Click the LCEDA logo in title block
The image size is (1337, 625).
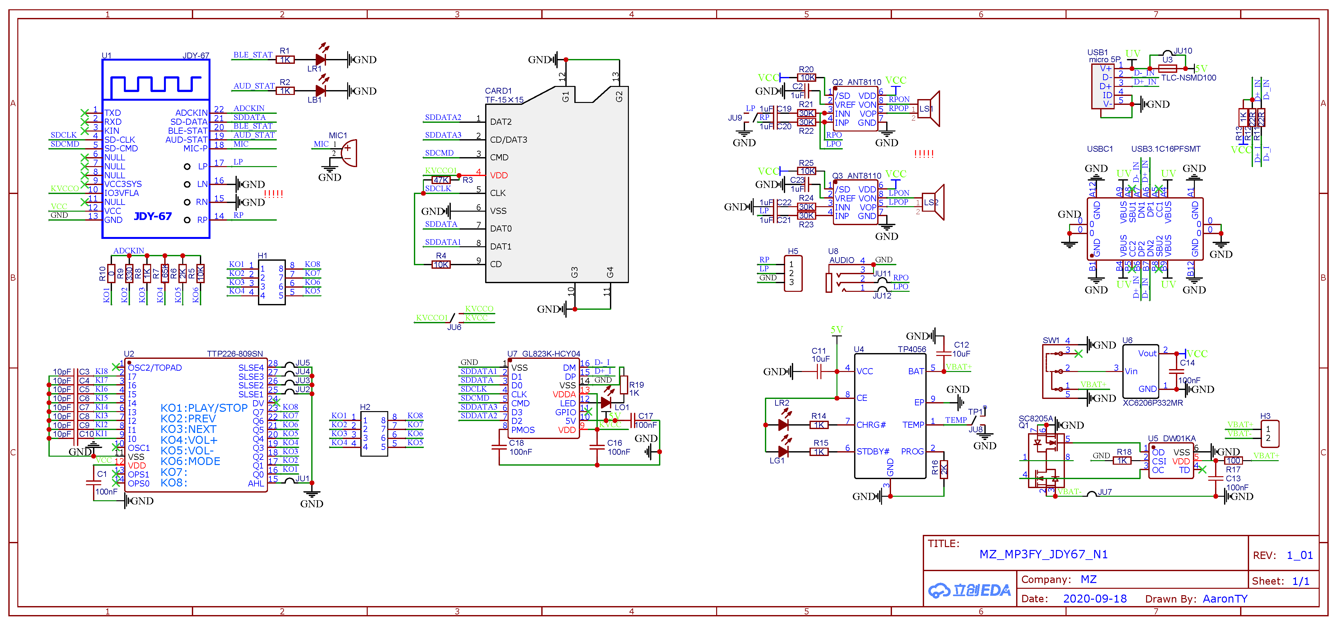pyautogui.click(x=969, y=590)
